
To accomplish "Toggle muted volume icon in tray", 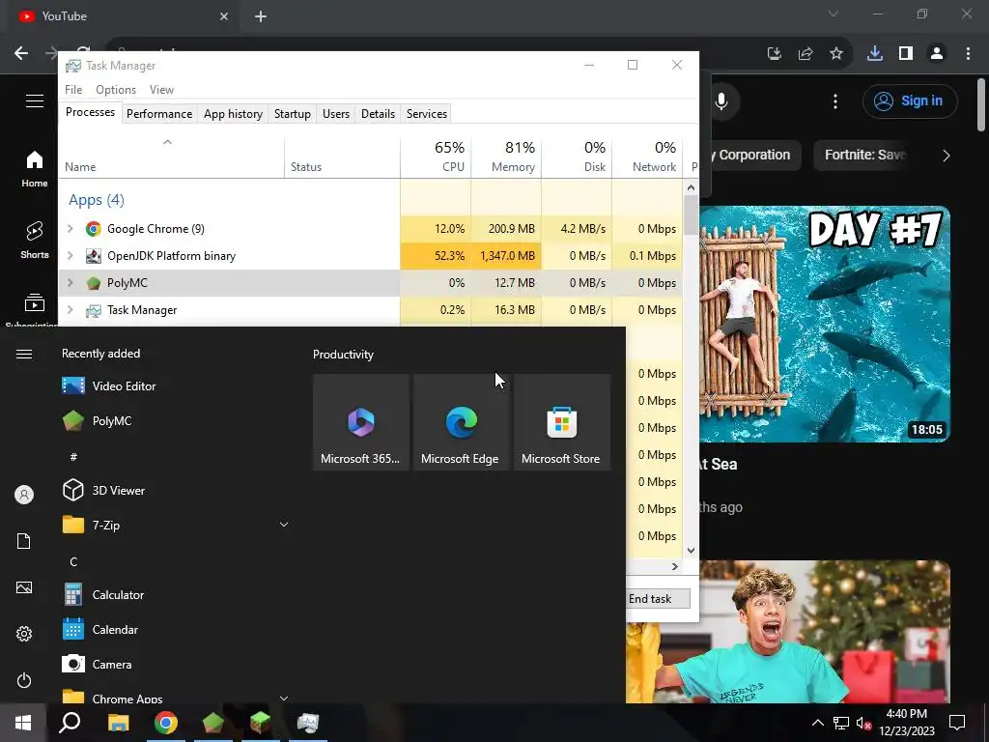I will [x=863, y=723].
